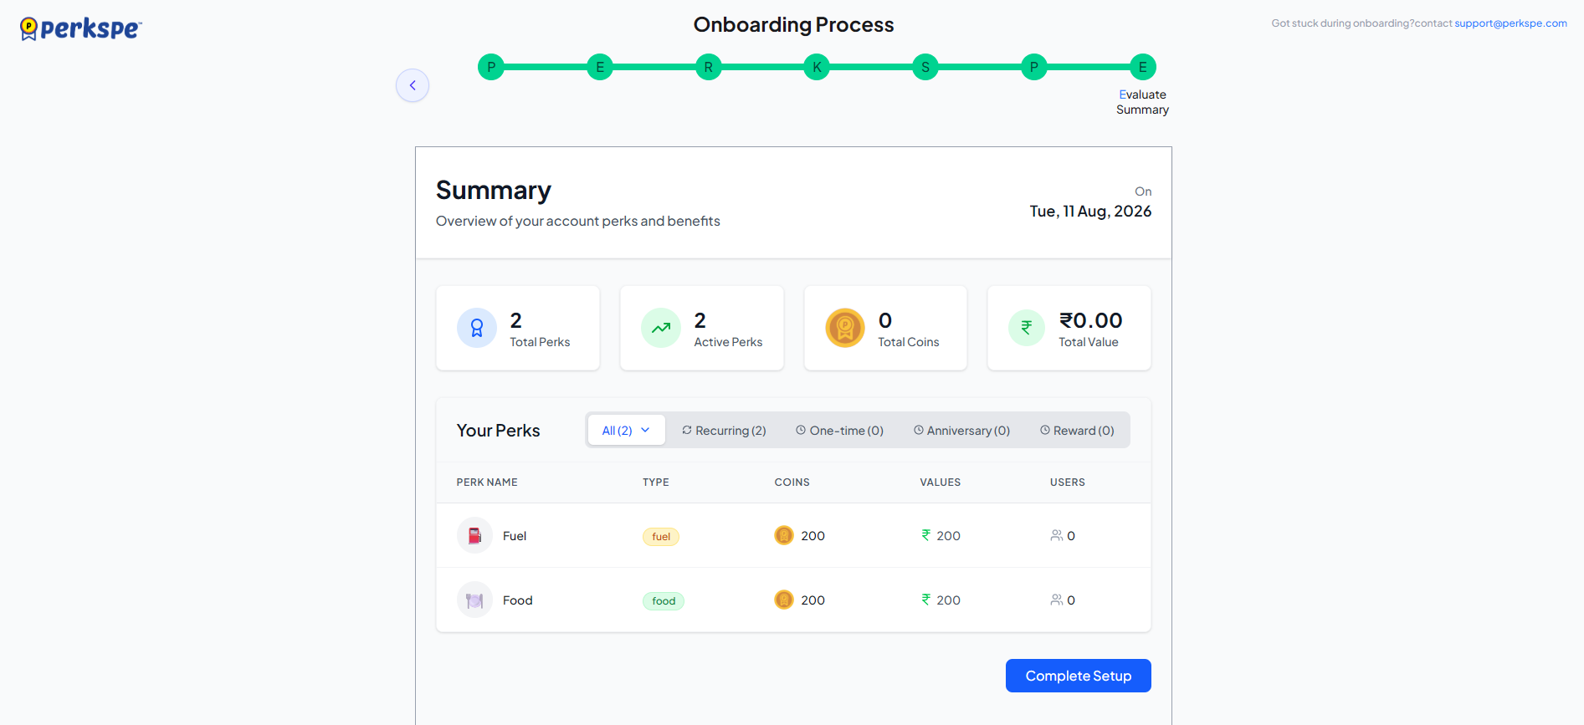Click the Total Value rupee icon
This screenshot has width=1584, height=725.
(x=1027, y=328)
